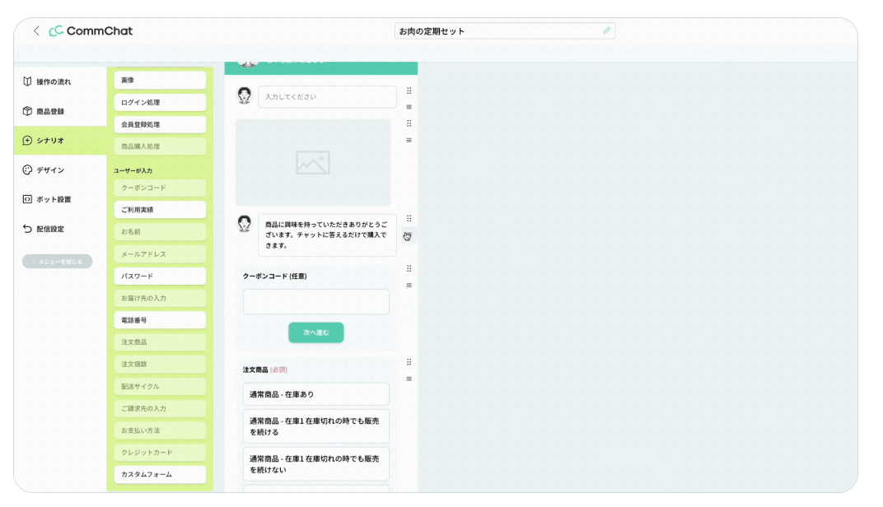Image resolution: width=883 pixels, height=507 pixels.
Task: Add the カスタムフォーム block
Action: [x=160, y=474]
